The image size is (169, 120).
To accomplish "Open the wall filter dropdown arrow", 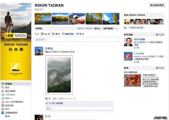I will 116,29.
